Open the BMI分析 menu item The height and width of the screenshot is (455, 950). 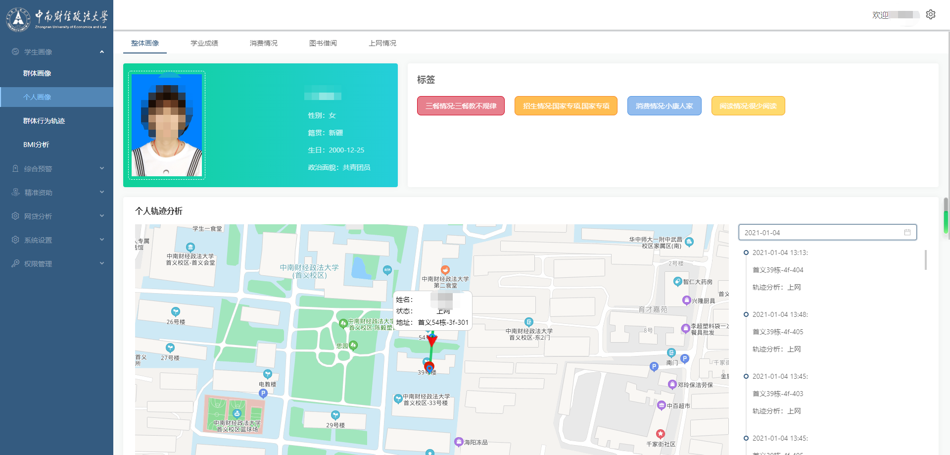coord(36,145)
